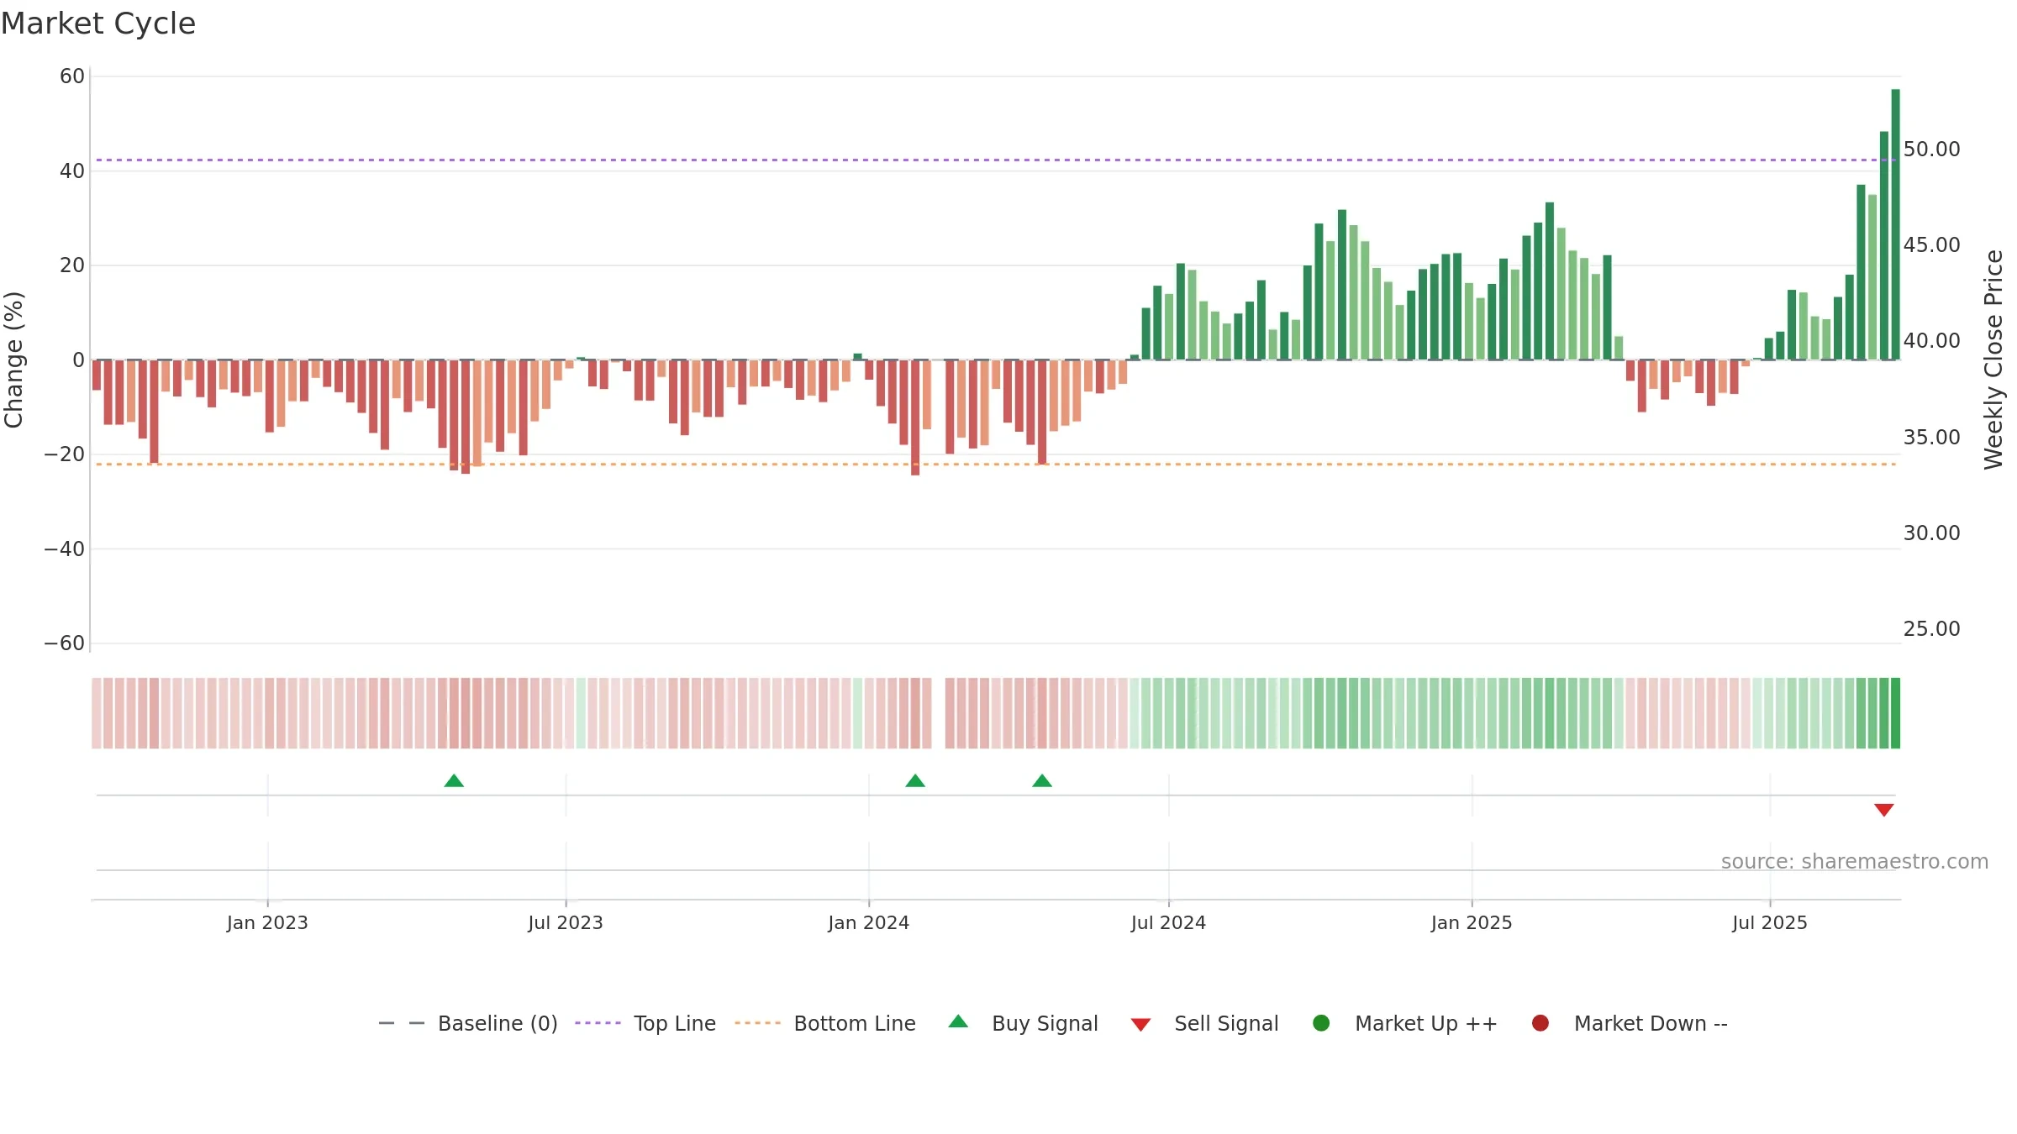Image resolution: width=2017 pixels, height=1134 pixels.
Task: Click the 60 left axis value
Action: tap(72, 76)
